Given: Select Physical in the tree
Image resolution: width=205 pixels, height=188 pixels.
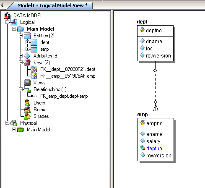Looking at the screenshot, I should (x=29, y=123).
